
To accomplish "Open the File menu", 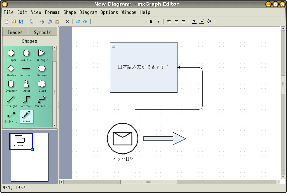I will [x=8, y=12].
